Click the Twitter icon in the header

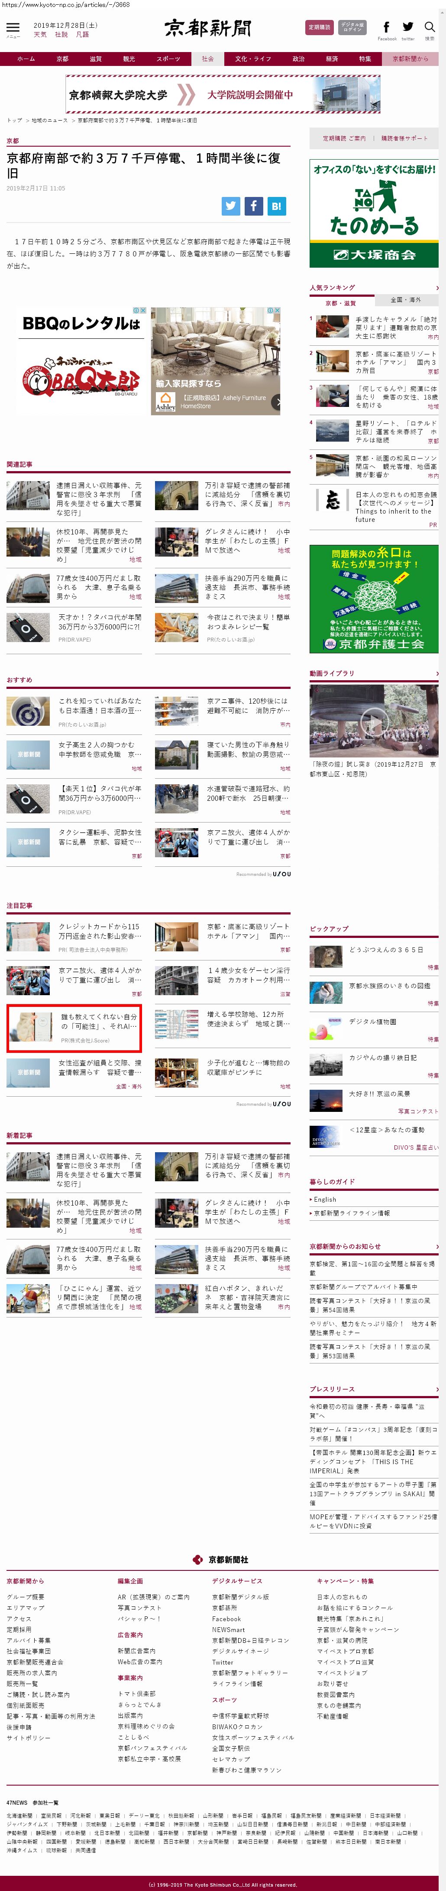point(408,27)
